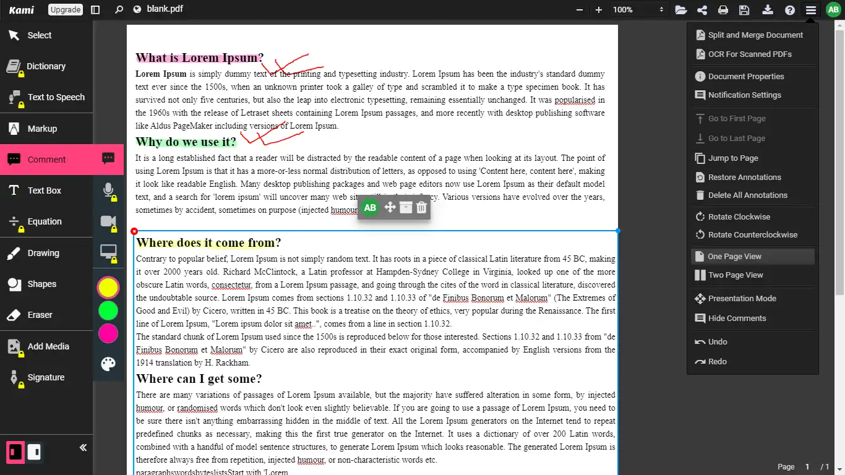Viewport: 845px width, 475px height.
Task: Select Jump to Page
Action: tap(753, 158)
